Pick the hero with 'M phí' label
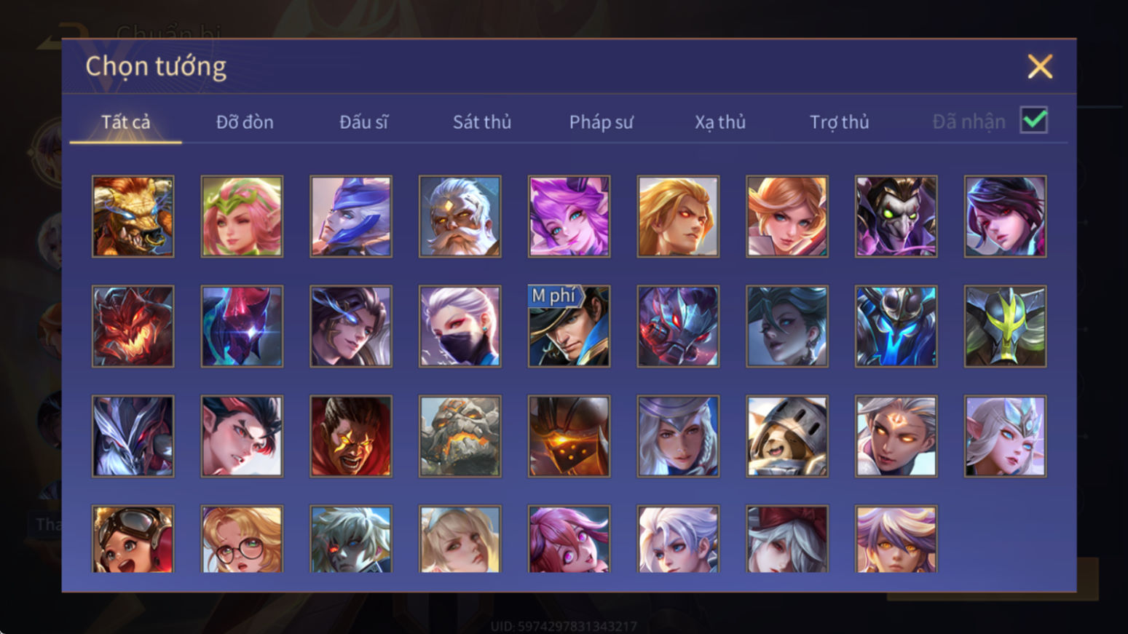 [569, 326]
